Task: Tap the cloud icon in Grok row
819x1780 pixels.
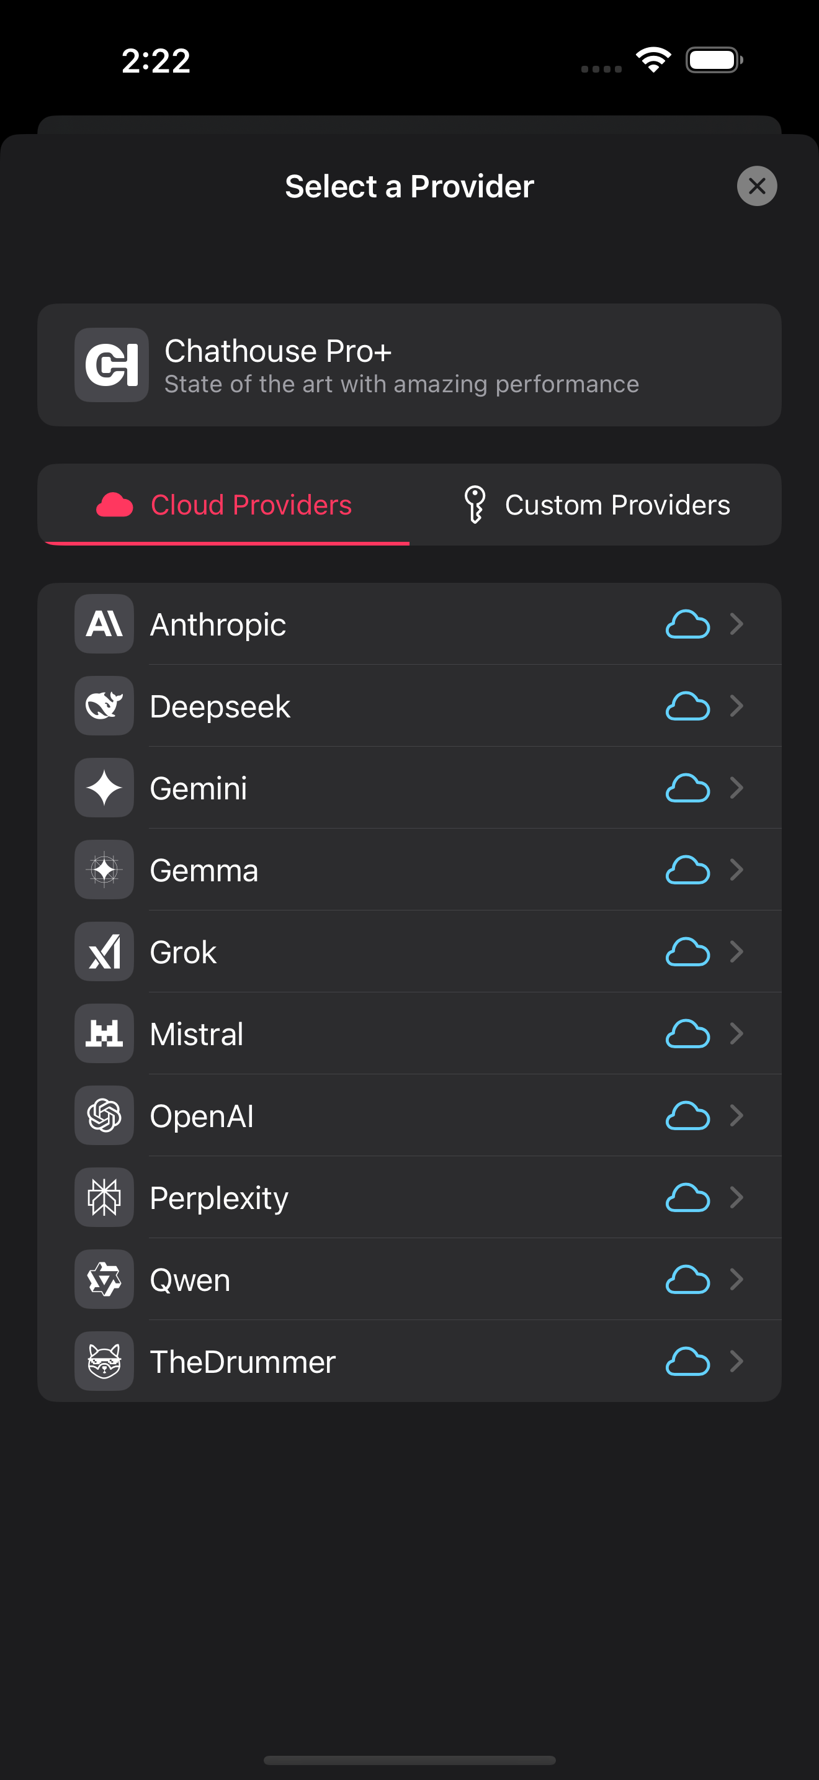Action: click(687, 951)
